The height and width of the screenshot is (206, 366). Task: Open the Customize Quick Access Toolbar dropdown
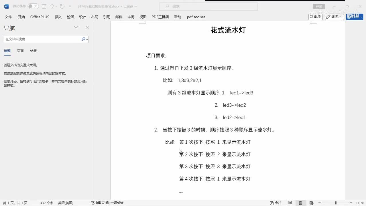70,6
